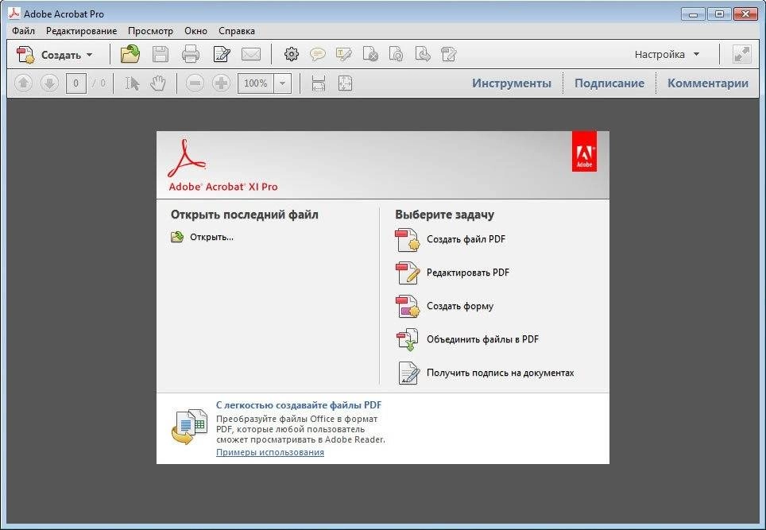This screenshot has width=766, height=530.
Task: Click the gear settings toolbar icon
Action: pyautogui.click(x=292, y=54)
